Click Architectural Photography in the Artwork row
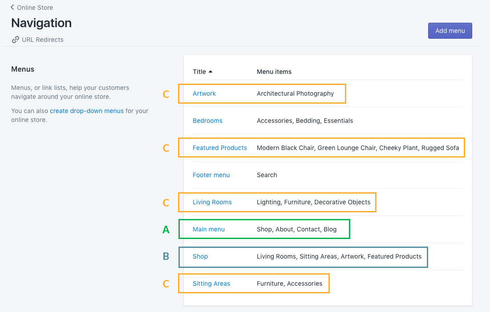 (295, 93)
